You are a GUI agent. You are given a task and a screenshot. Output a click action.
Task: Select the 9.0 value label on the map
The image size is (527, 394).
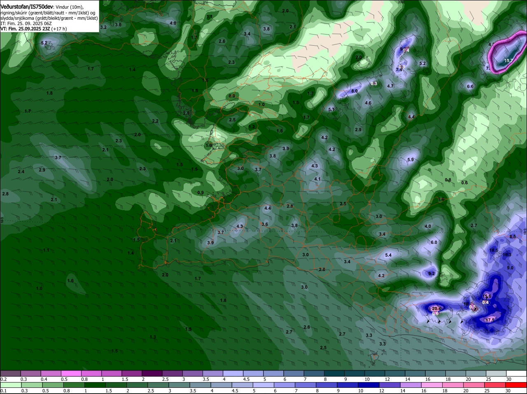(510, 268)
